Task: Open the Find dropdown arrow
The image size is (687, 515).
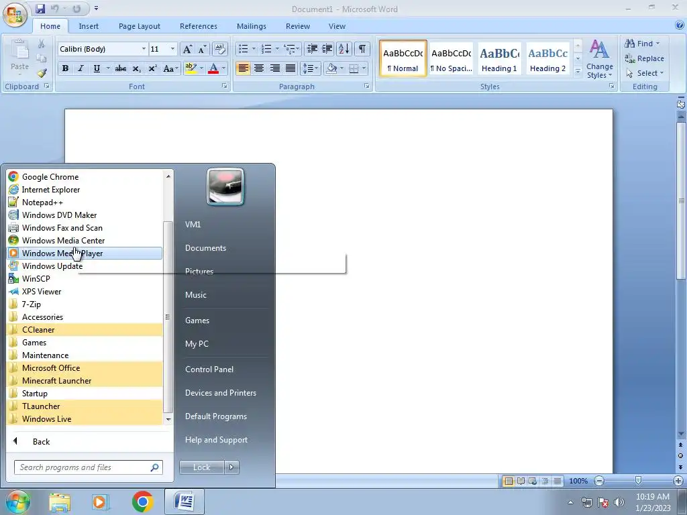Action: (657, 44)
